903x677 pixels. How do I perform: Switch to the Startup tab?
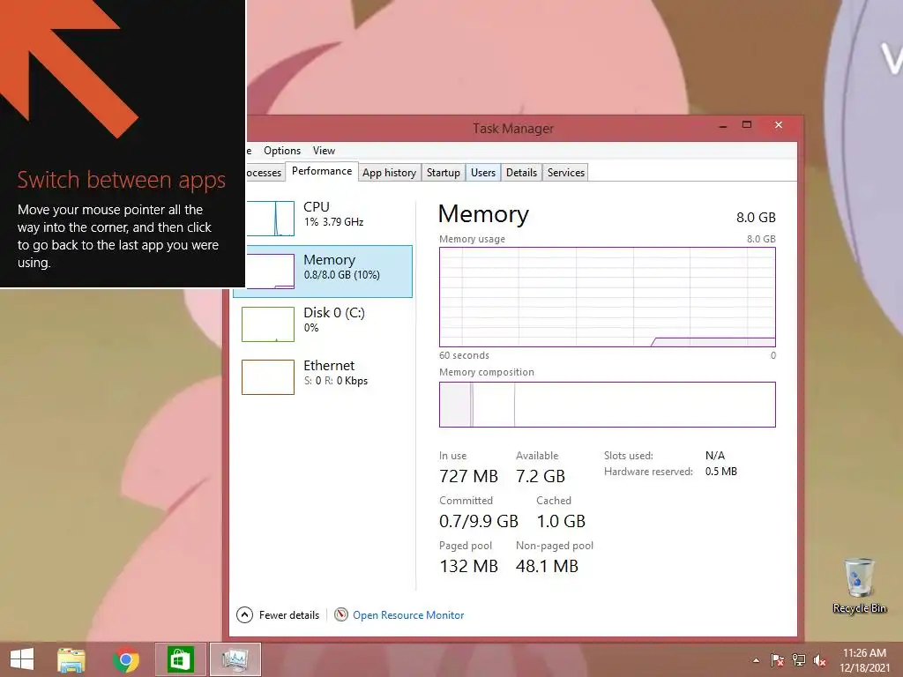point(444,173)
